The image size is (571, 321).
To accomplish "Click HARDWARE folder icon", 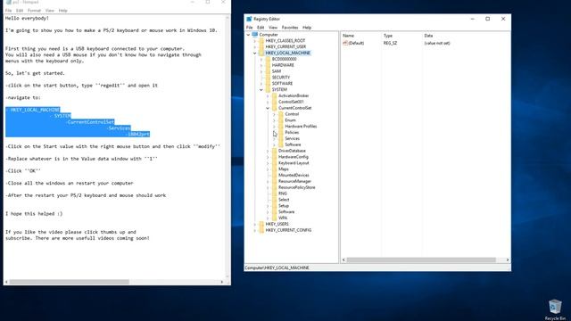I will pos(268,65).
